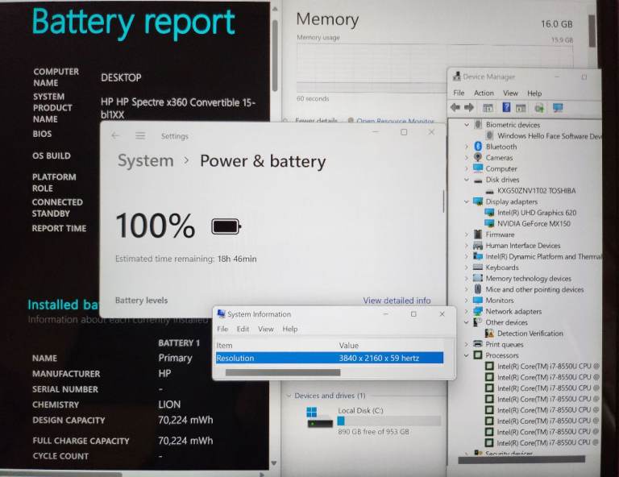Click the Forward arrow in Device Manager toolbar
The height and width of the screenshot is (477, 619).
pos(469,107)
